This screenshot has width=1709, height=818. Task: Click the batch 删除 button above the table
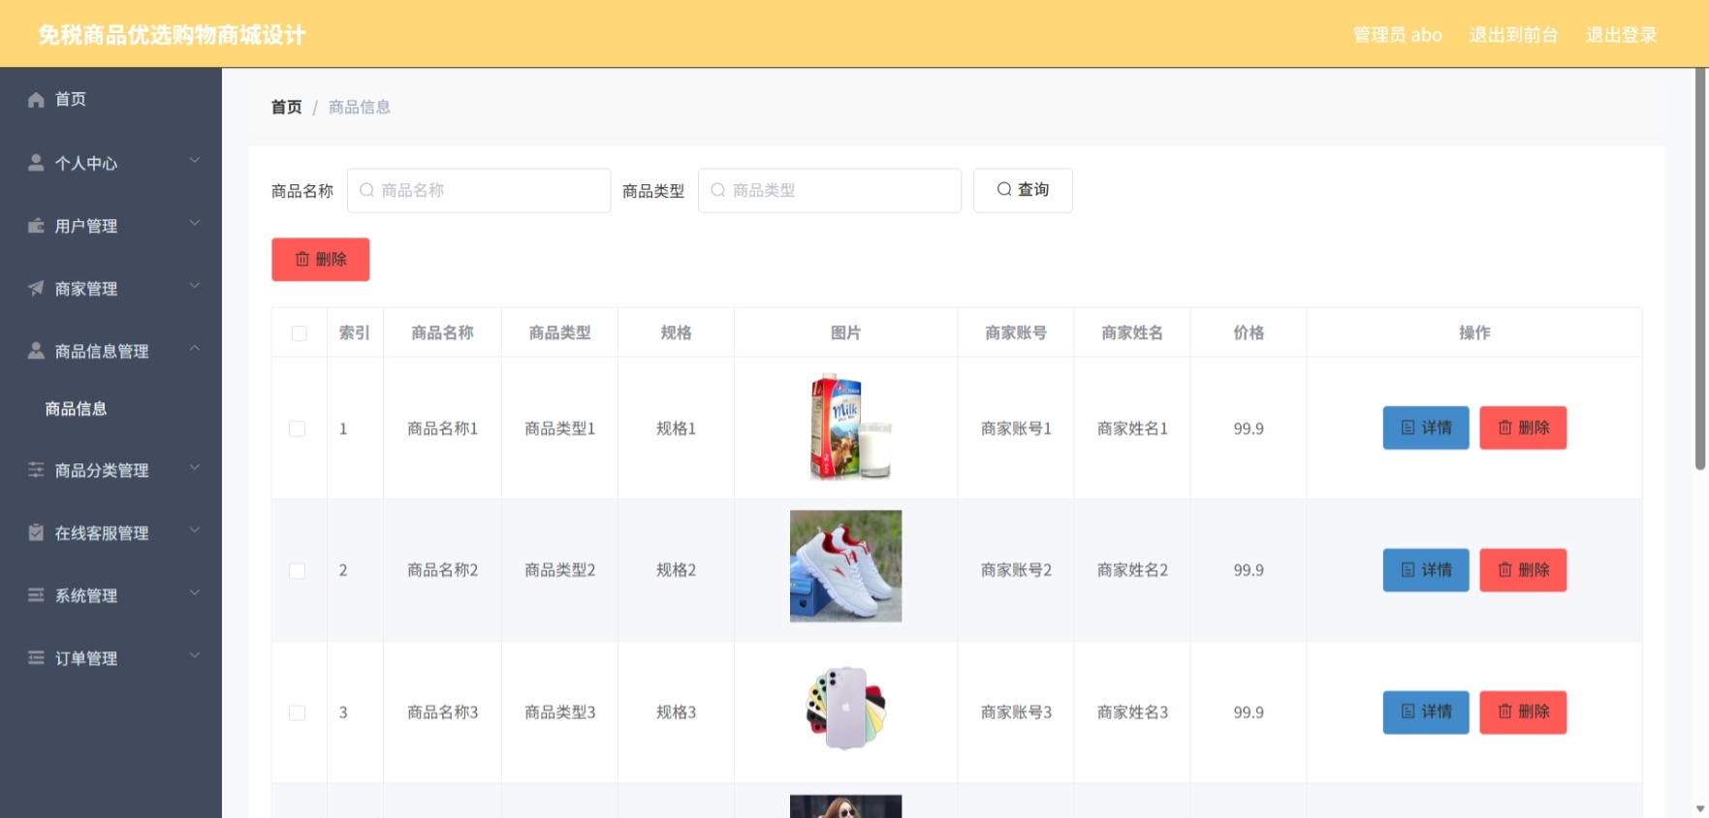coord(321,260)
